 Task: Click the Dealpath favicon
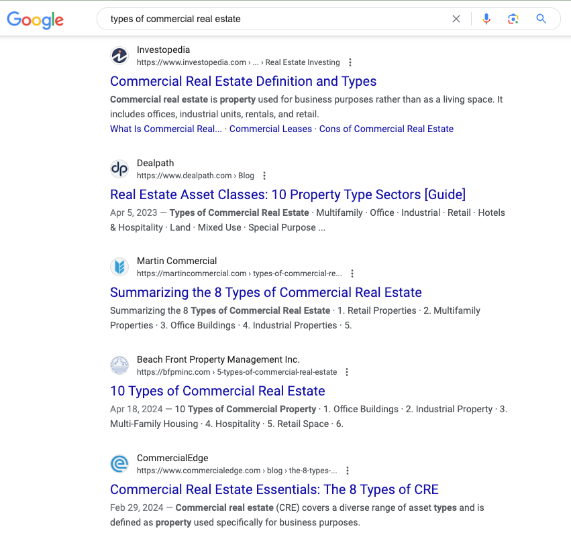pos(119,169)
